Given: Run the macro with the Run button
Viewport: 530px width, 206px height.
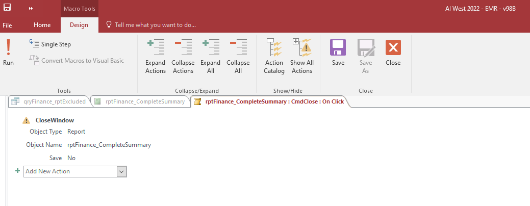Looking at the screenshot, I should (x=9, y=53).
